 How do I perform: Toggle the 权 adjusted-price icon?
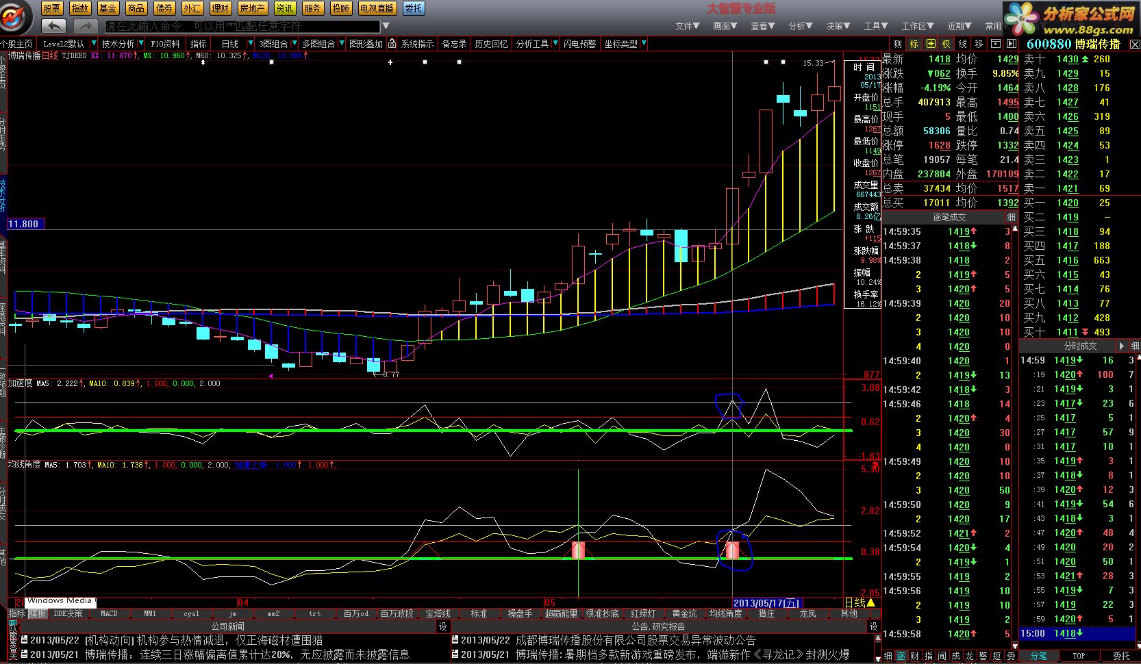click(946, 44)
